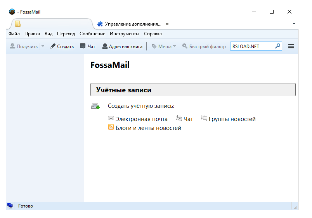Close the Управление дополнениями tab
The image size is (312, 218).
pos(167,24)
